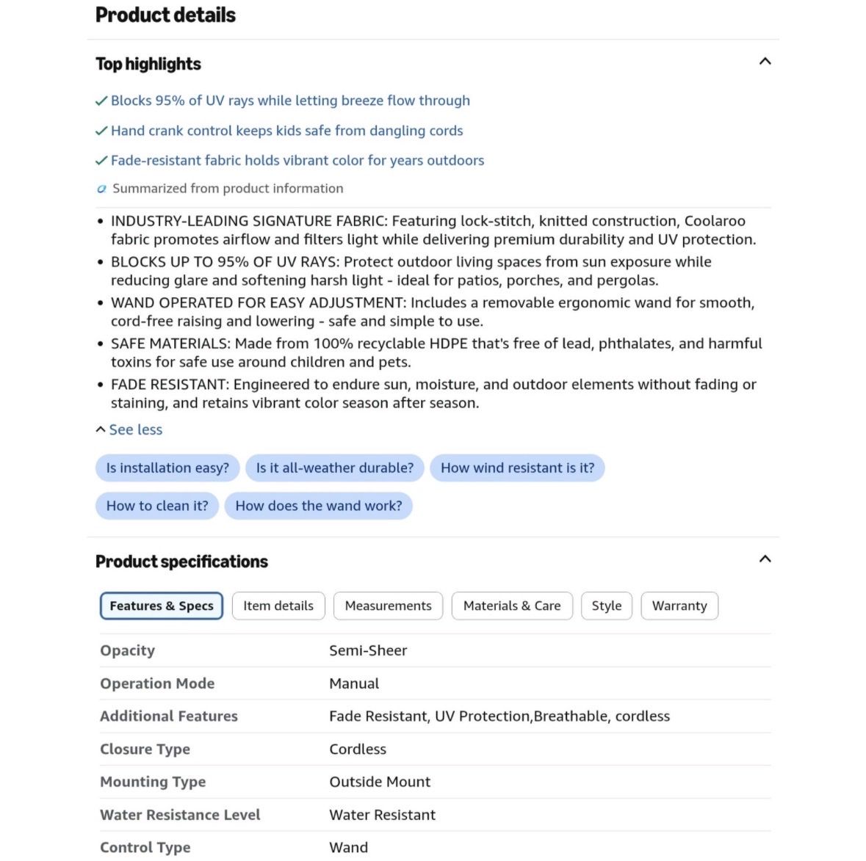Collapse the Top highlights section chevron
The width and height of the screenshot is (866, 861).
point(765,61)
